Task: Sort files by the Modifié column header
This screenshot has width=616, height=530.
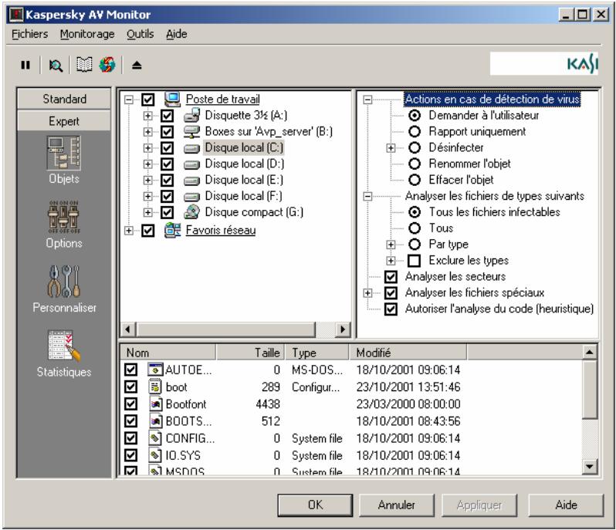Action: [x=408, y=353]
